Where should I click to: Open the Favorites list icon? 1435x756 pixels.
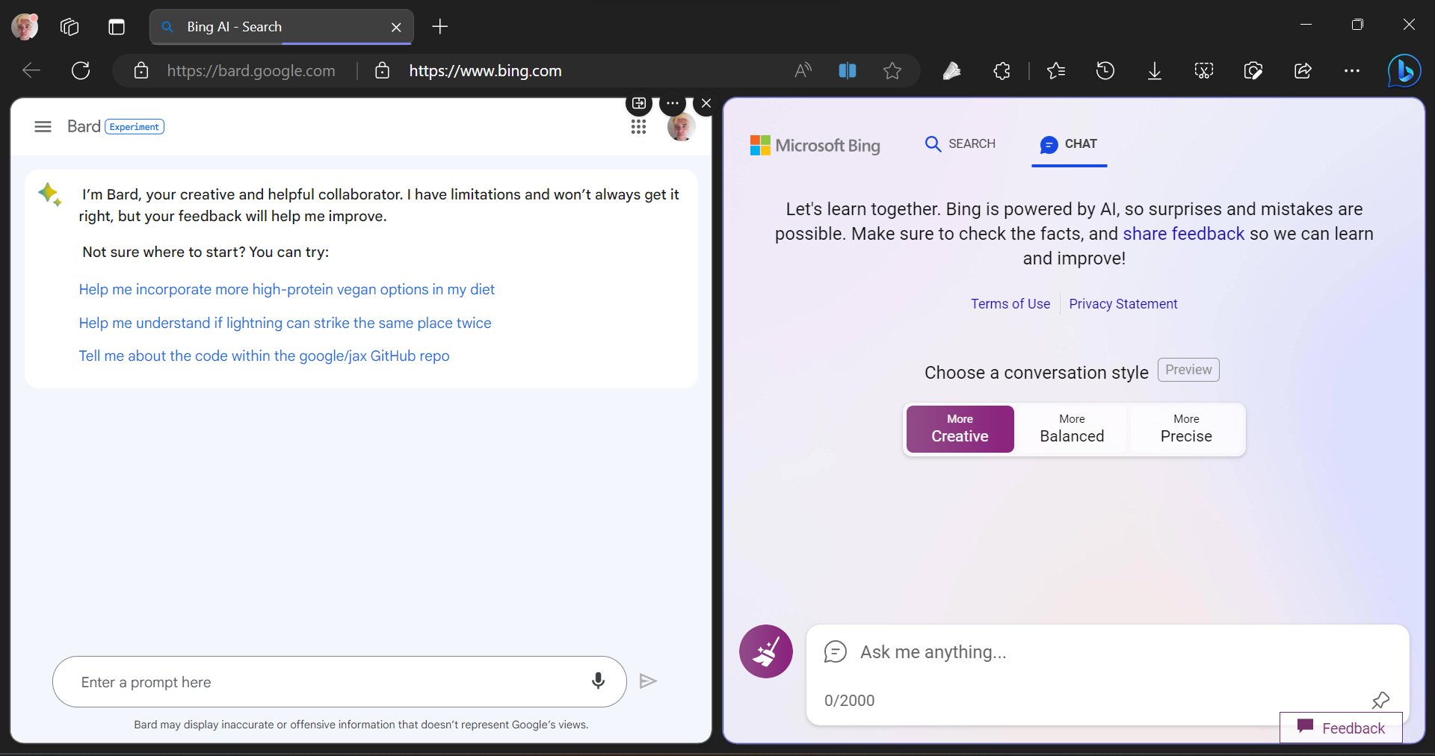point(1056,71)
